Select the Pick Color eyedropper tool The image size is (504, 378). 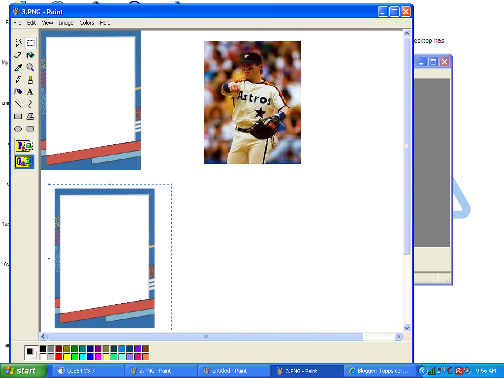tap(18, 67)
